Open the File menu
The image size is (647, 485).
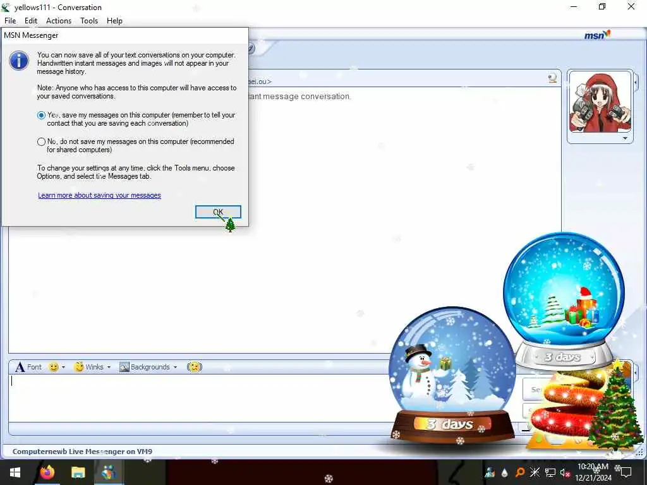[10, 21]
